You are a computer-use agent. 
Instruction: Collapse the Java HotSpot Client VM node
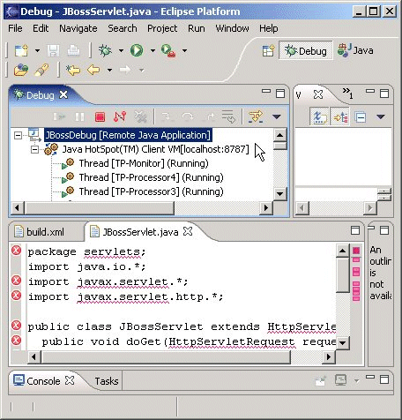(34, 150)
